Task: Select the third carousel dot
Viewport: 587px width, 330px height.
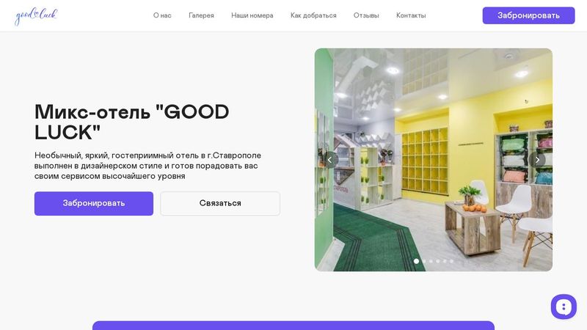Action: pos(431,261)
